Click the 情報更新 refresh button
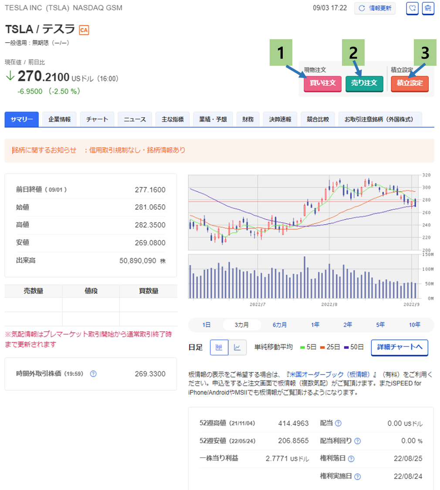 click(x=375, y=8)
